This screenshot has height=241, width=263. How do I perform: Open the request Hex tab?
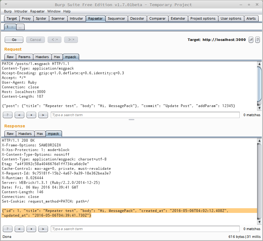coord(57,57)
